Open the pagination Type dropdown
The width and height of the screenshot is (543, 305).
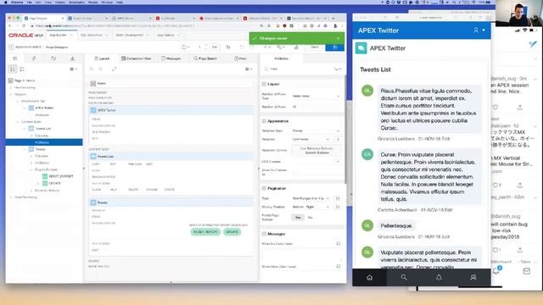[x=311, y=198]
